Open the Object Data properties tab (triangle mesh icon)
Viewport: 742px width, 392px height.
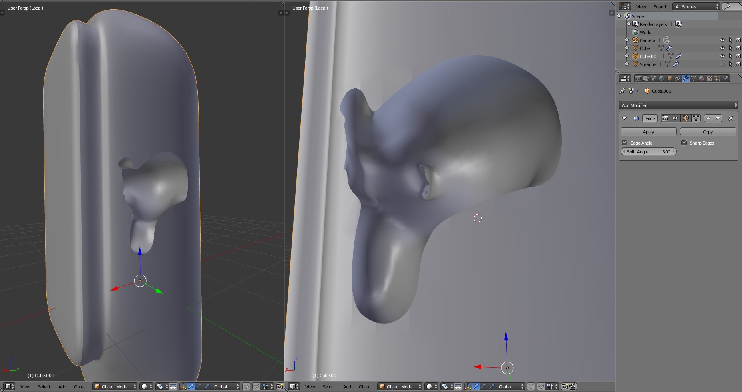coord(694,78)
